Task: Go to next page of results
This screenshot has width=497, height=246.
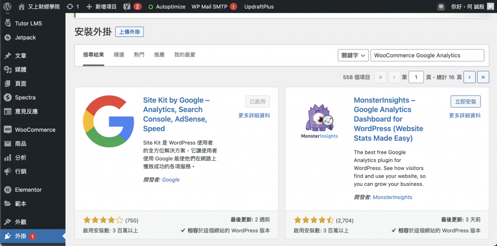Action: pyautogui.click(x=469, y=77)
